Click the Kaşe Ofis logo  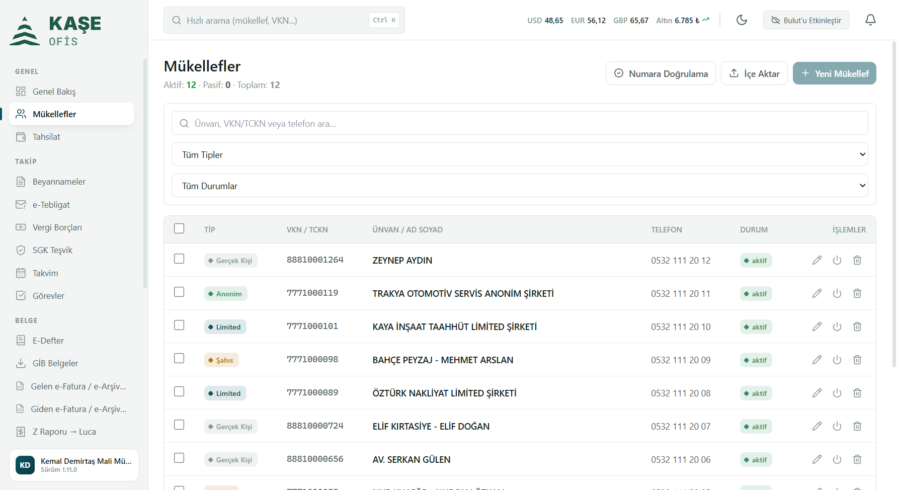(x=55, y=31)
